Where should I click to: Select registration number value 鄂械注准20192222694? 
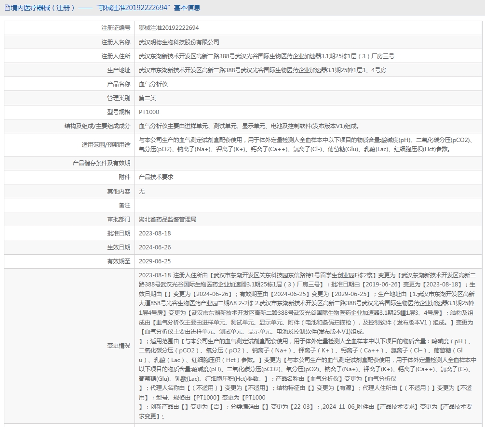click(x=169, y=28)
